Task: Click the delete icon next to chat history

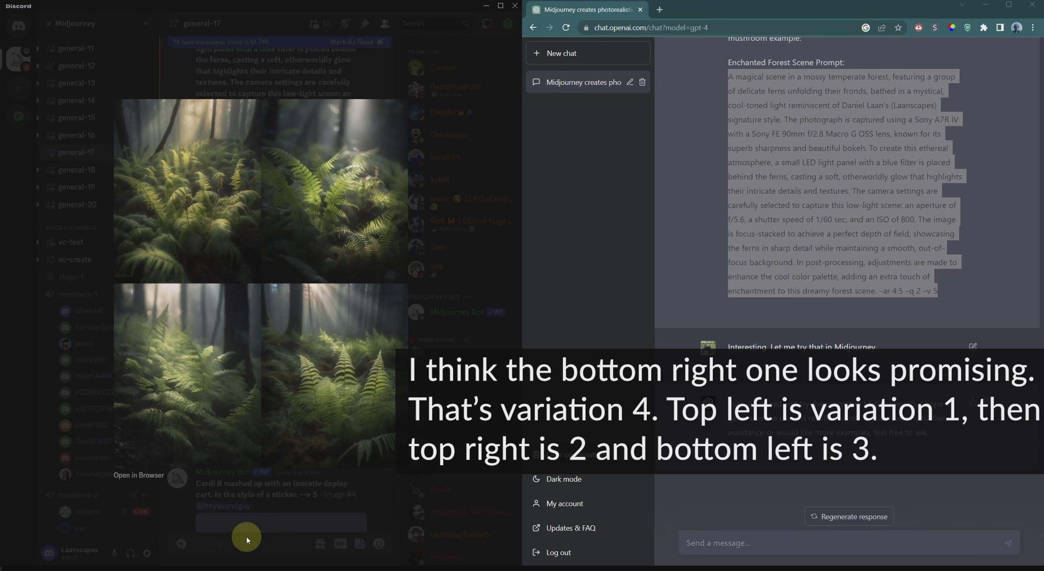Action: click(641, 82)
